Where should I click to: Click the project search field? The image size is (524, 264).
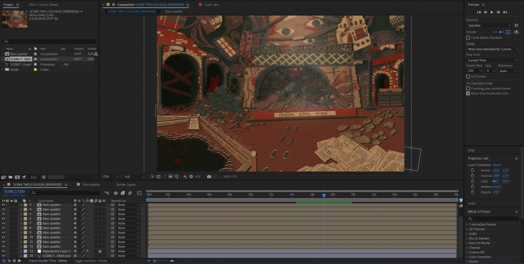[49, 41]
